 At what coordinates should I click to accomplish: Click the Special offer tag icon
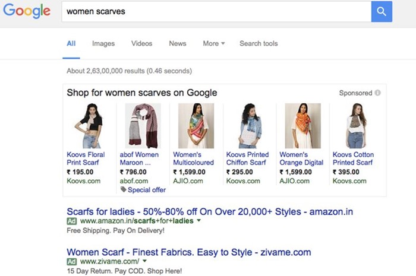[x=123, y=190]
